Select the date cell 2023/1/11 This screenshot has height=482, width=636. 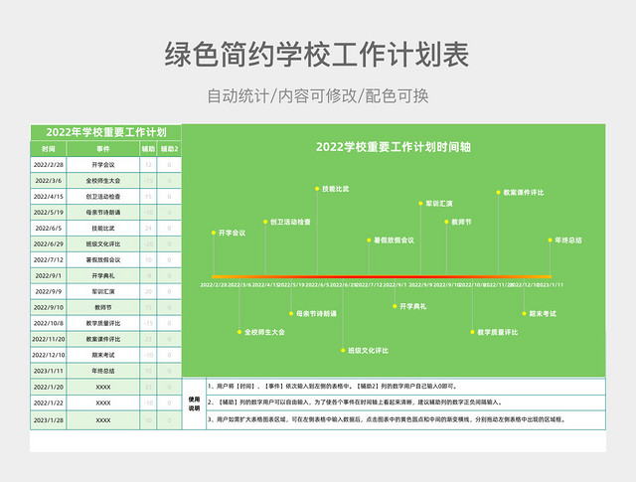pos(49,371)
